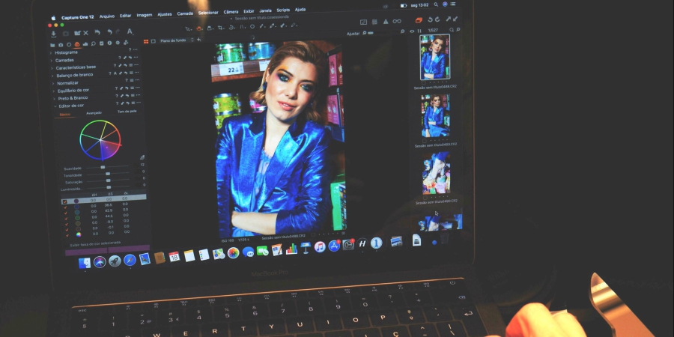The height and width of the screenshot is (337, 674).
Task: Open the Details magnifier tool tab
Action: 94,43
